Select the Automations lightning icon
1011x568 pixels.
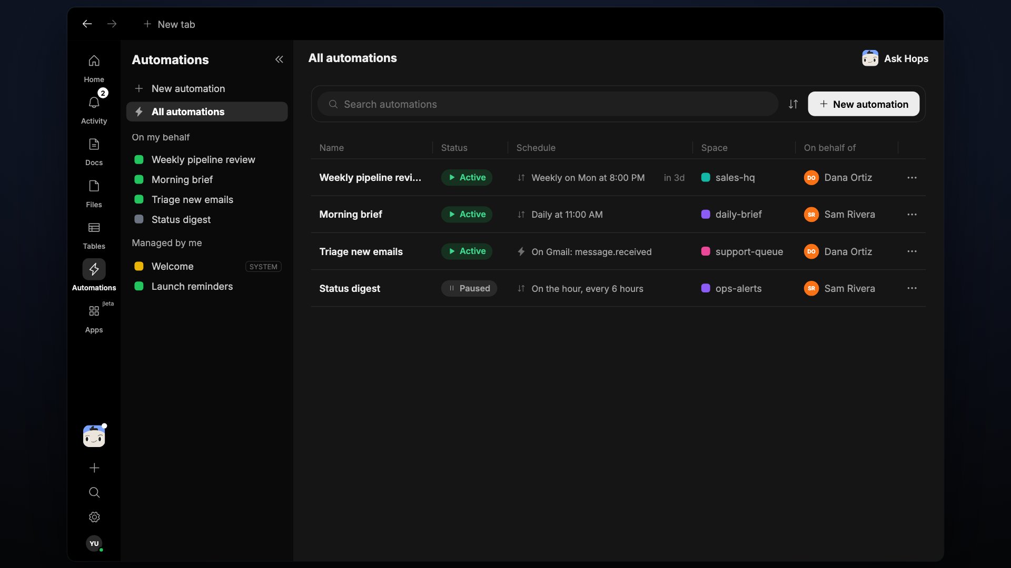(x=94, y=269)
